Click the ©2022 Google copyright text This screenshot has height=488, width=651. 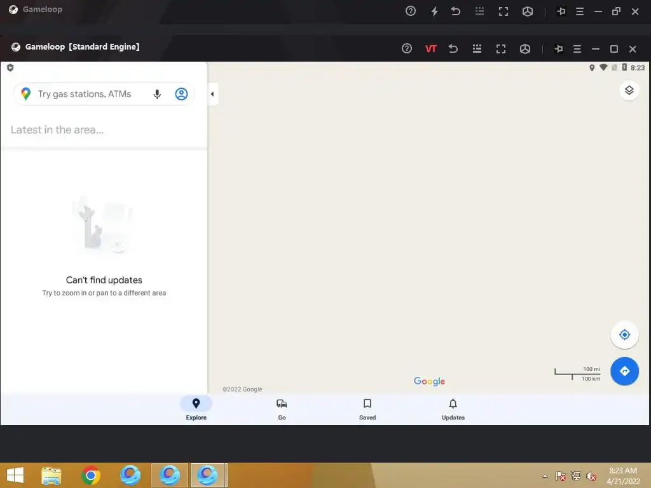coord(242,390)
